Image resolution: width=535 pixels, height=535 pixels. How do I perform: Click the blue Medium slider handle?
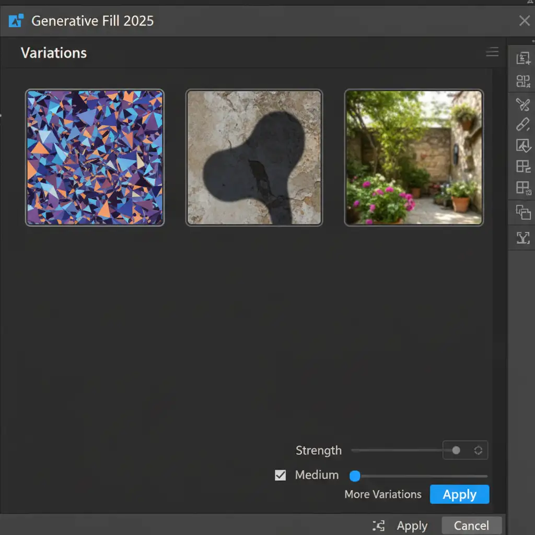(x=355, y=476)
